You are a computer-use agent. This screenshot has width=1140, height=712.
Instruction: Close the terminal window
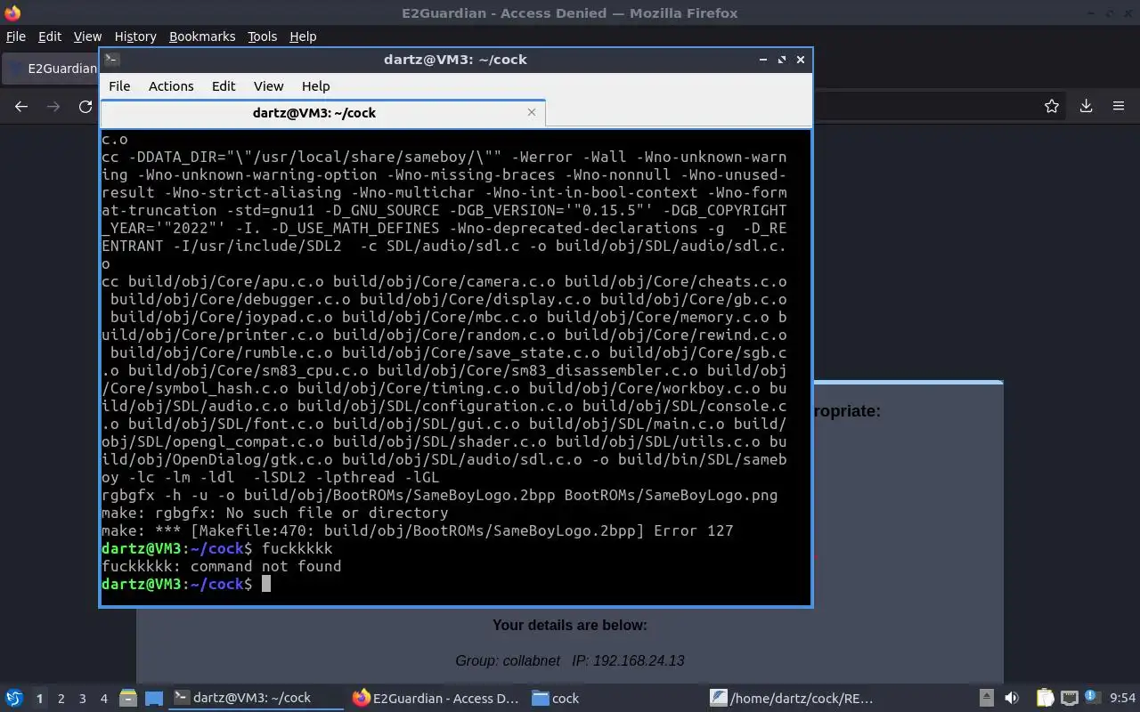coord(801,60)
